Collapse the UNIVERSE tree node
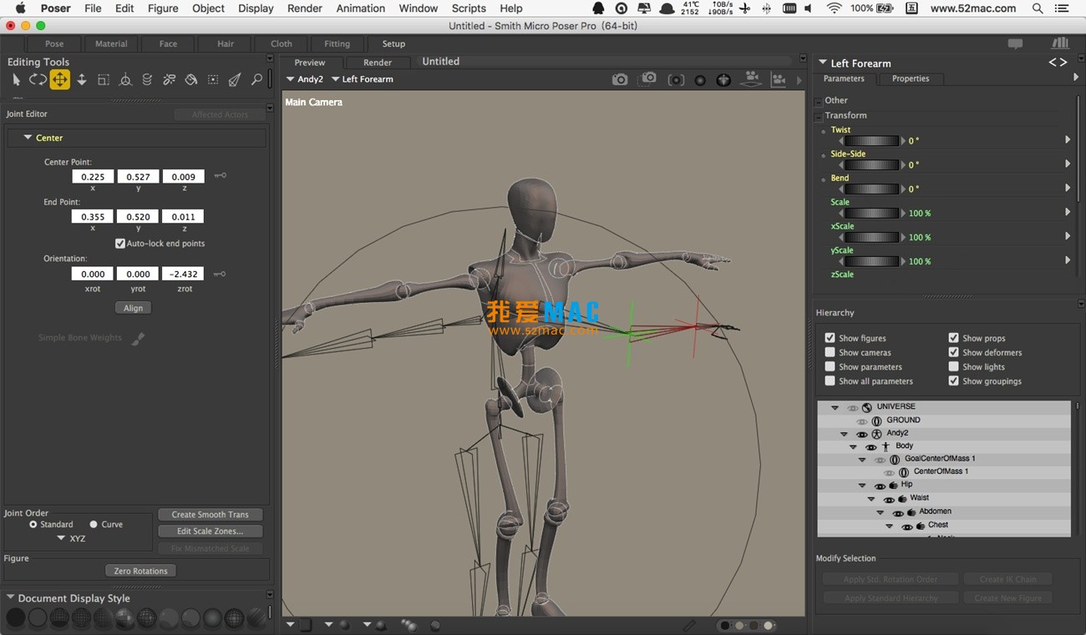The image size is (1086, 635). [835, 407]
